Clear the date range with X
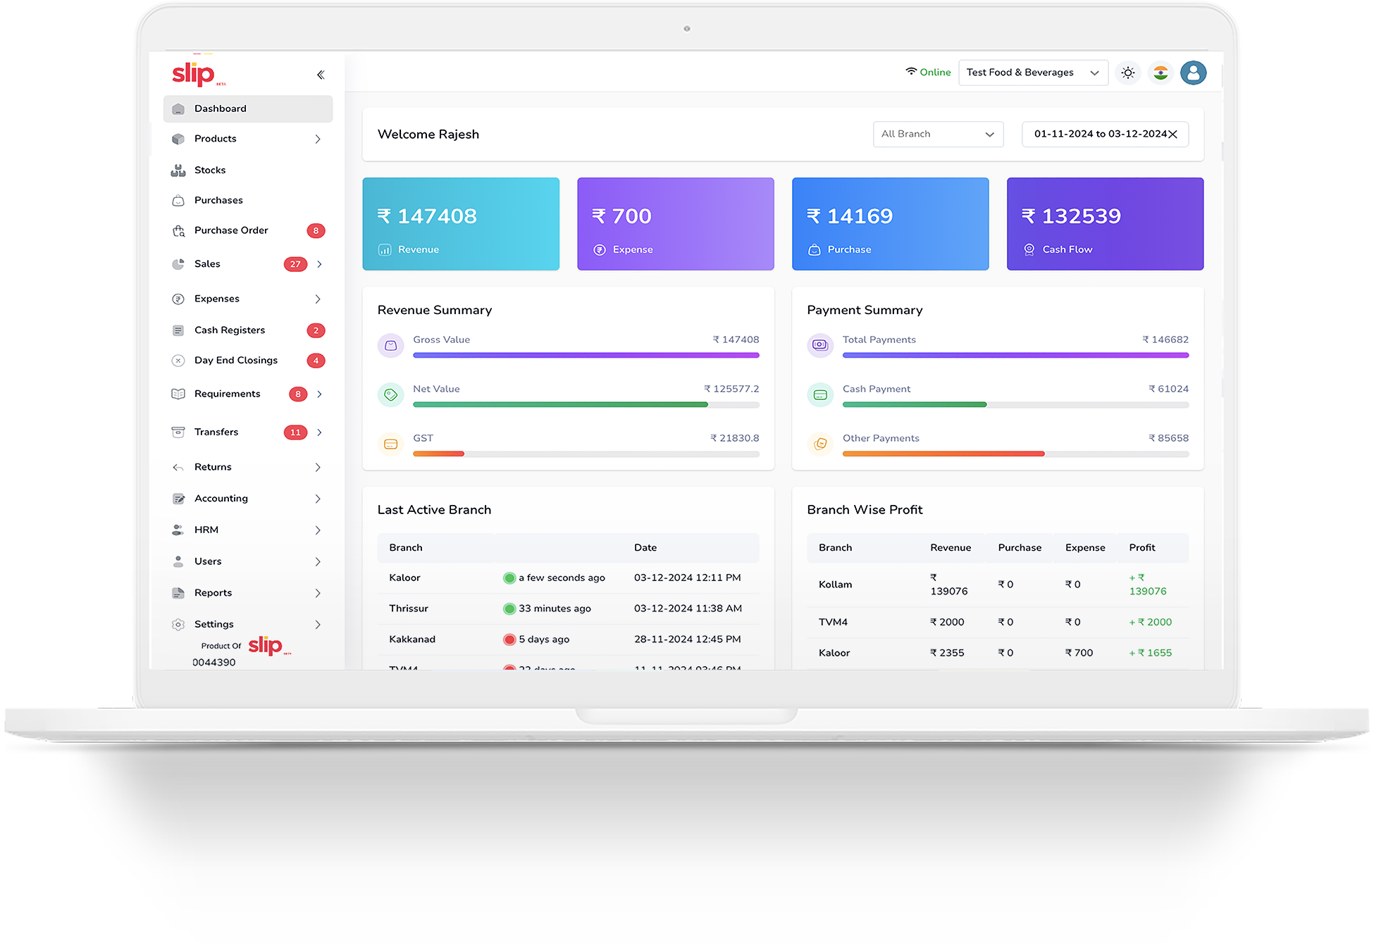The width and height of the screenshot is (1374, 943). [1172, 135]
